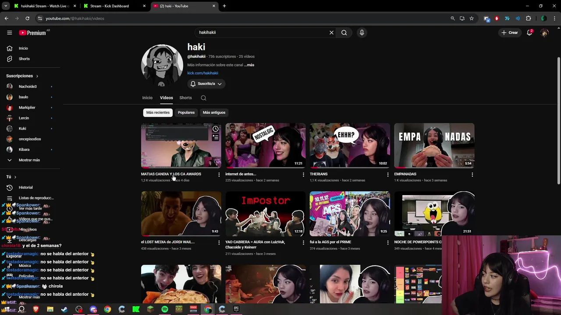Add MATIAS CANDIA video to queue

click(x=215, y=137)
